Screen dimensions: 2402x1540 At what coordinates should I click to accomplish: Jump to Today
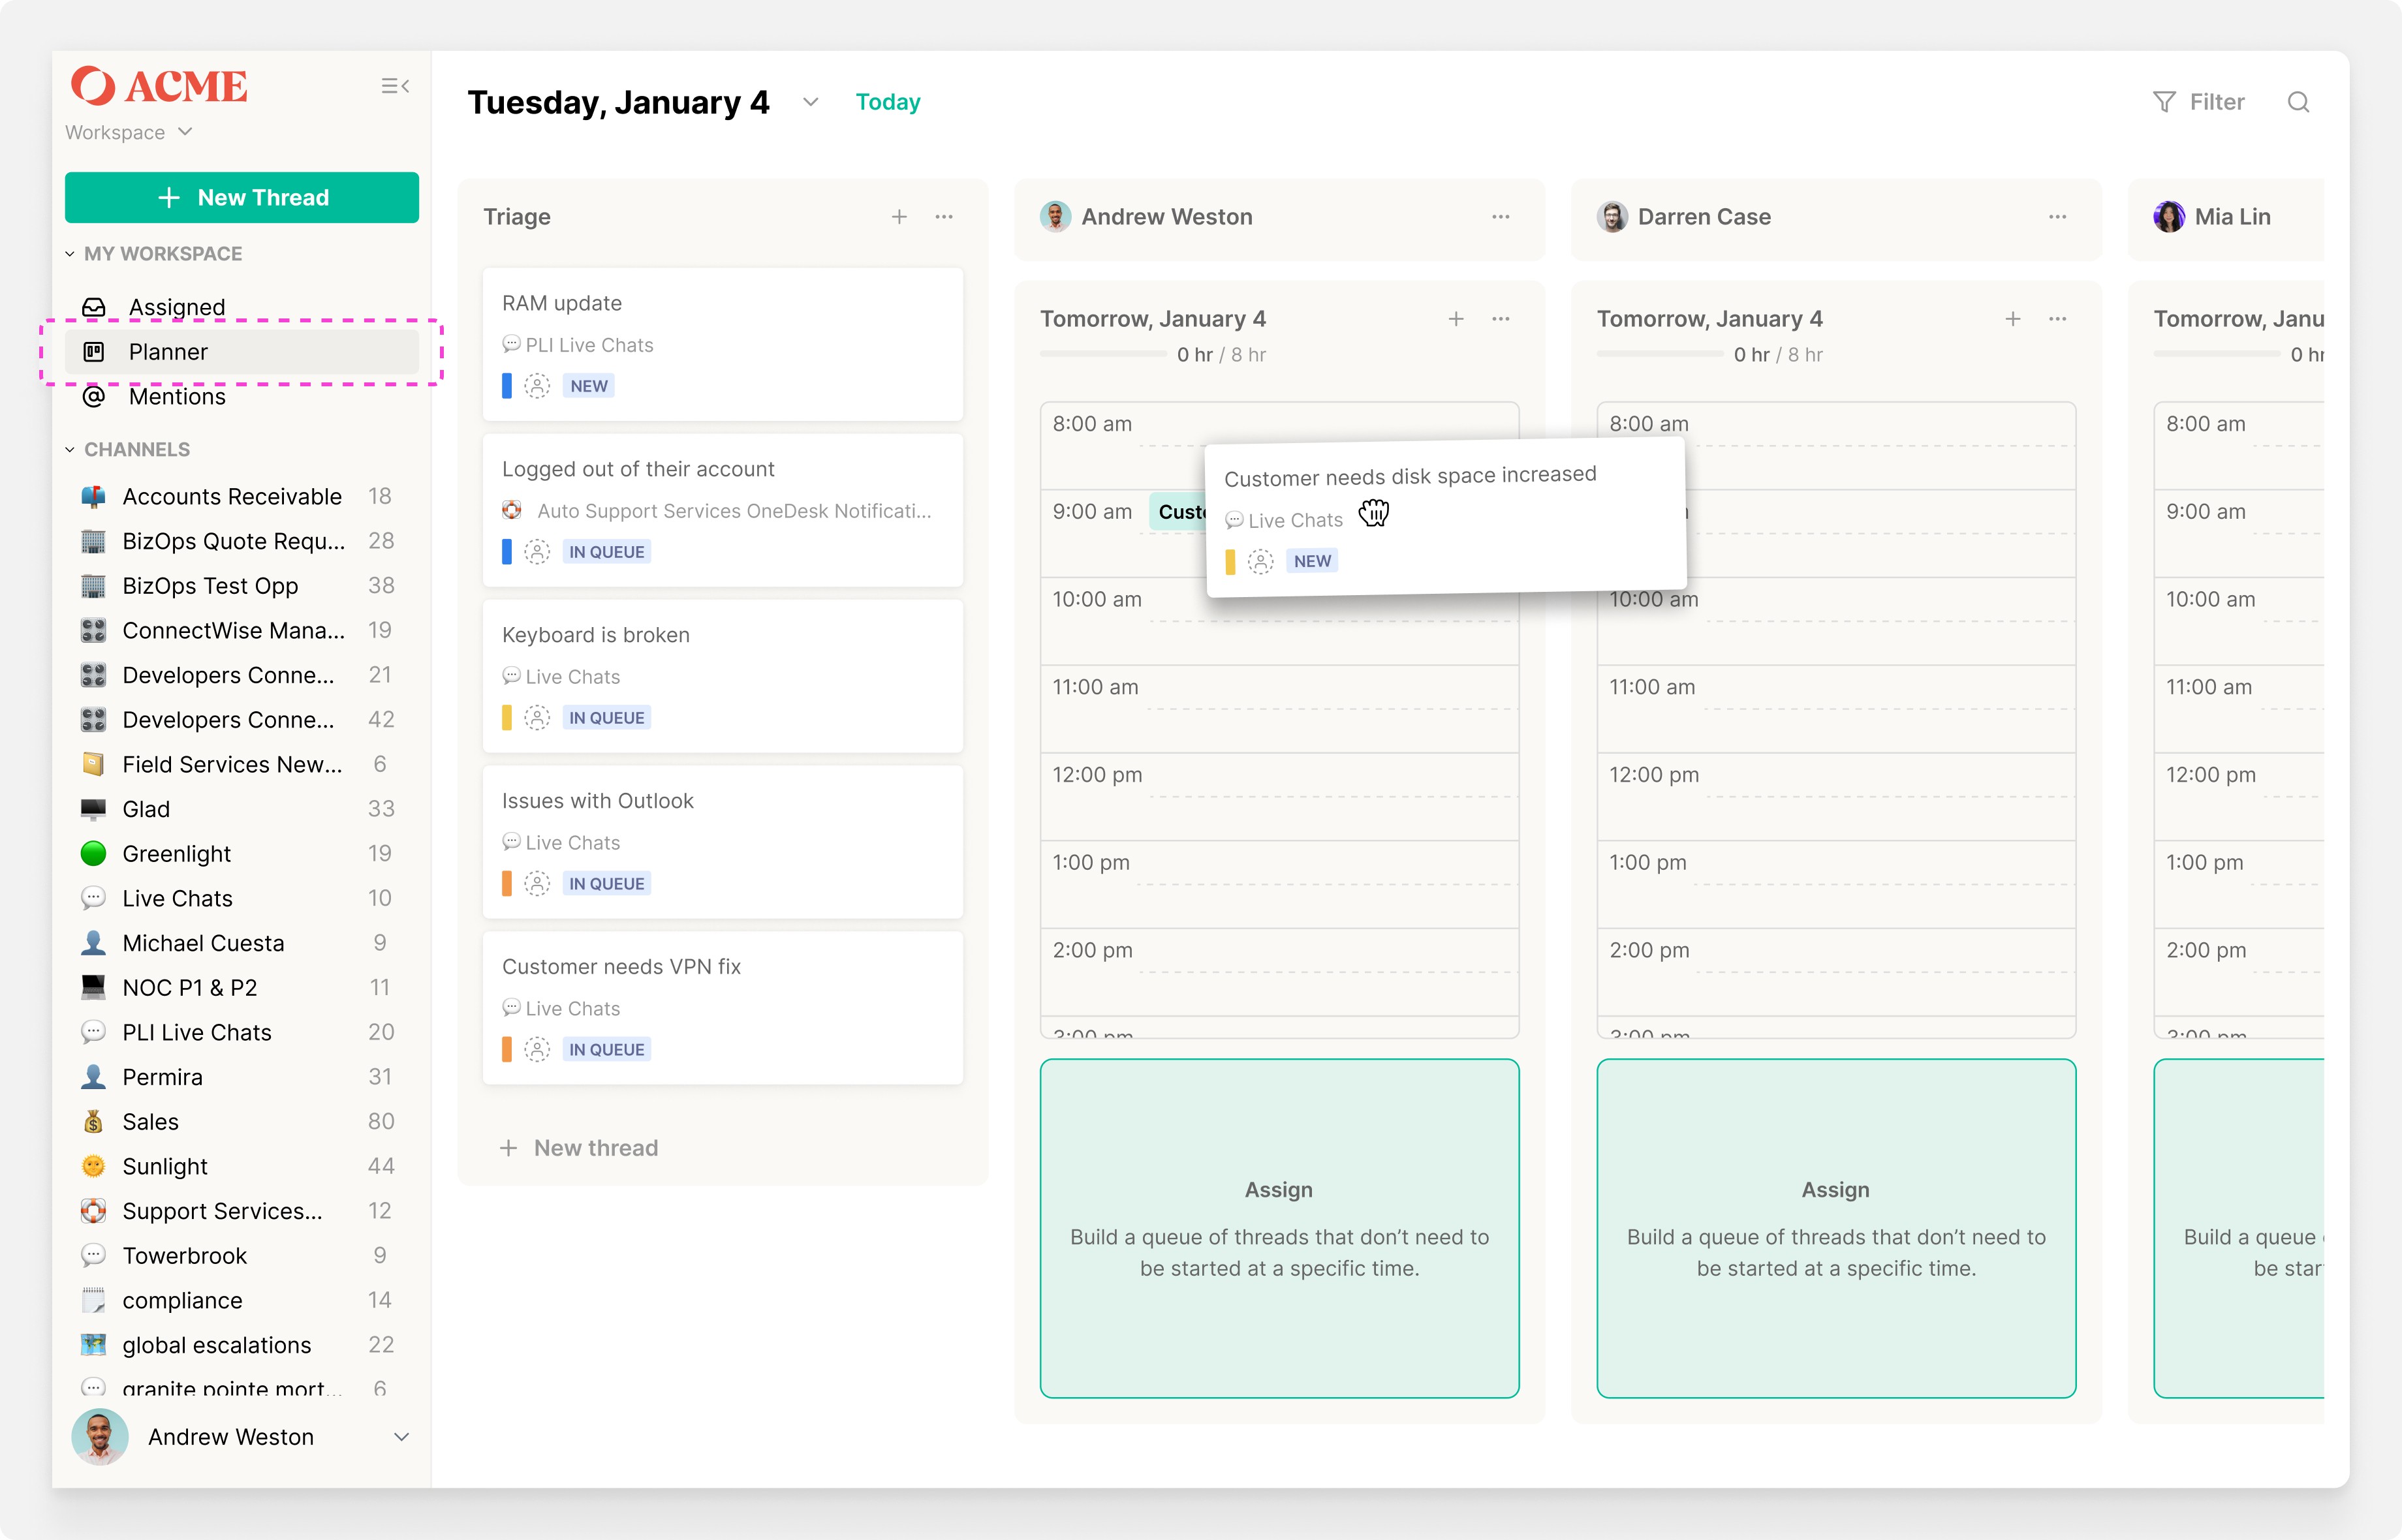click(x=887, y=102)
